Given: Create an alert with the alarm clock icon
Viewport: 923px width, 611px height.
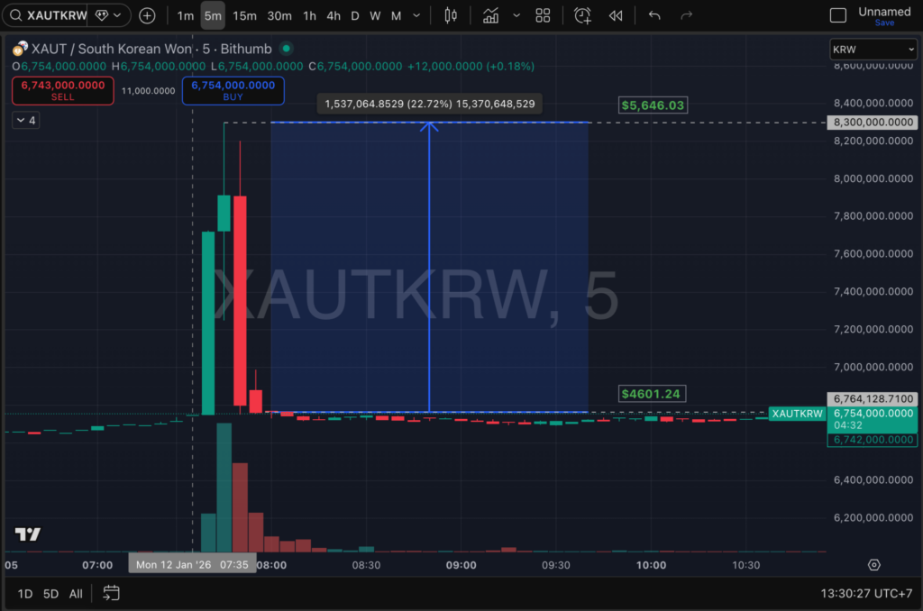Looking at the screenshot, I should [x=583, y=15].
